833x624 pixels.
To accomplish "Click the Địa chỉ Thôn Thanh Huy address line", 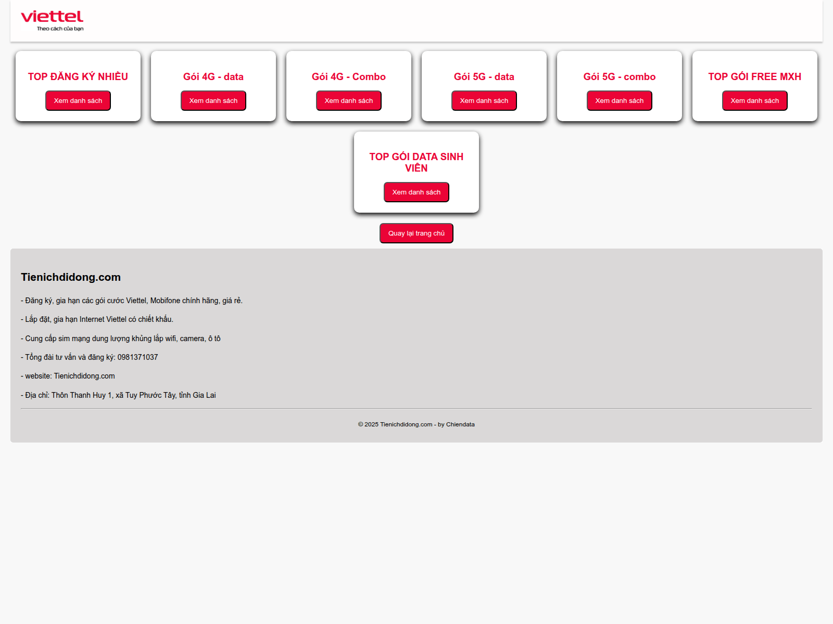I will click(118, 395).
